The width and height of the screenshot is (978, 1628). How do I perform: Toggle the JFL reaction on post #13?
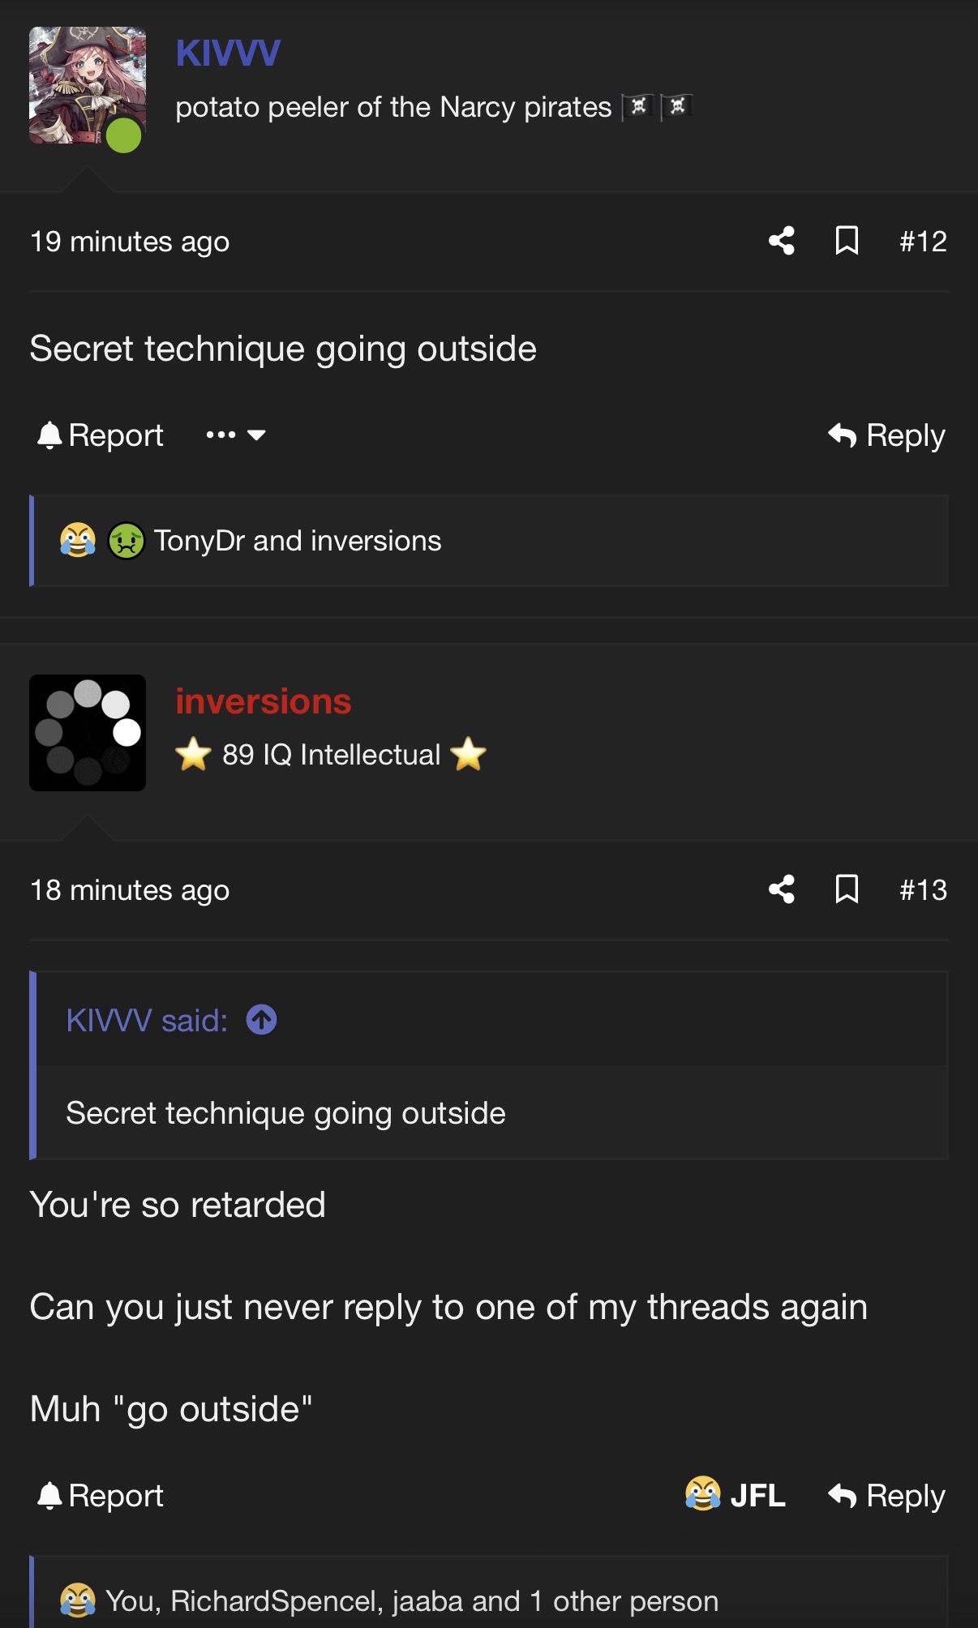pyautogui.click(x=736, y=1495)
